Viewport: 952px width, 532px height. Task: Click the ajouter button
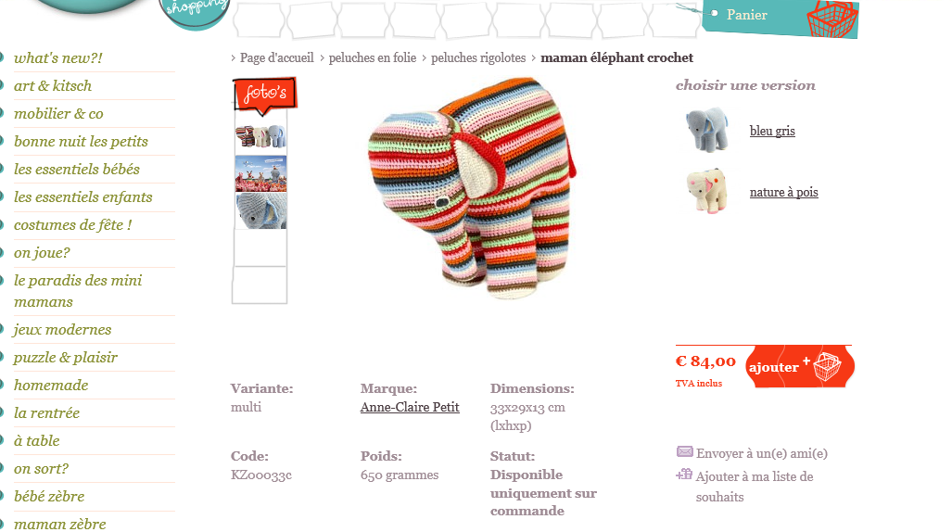(x=799, y=366)
